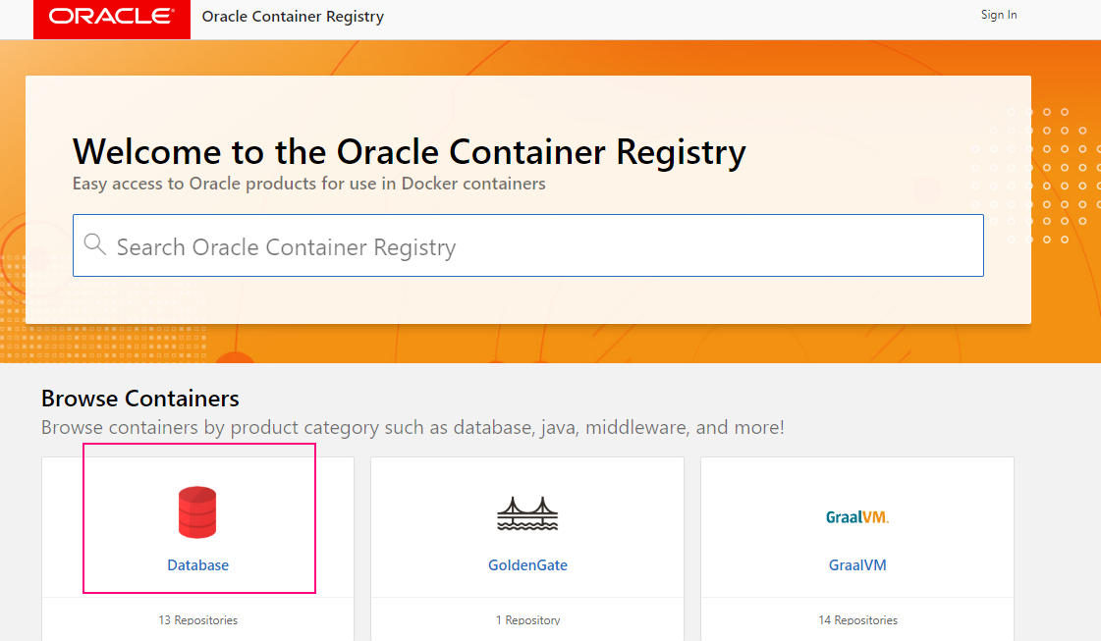Click the GraalVM text link
This screenshot has width=1101, height=641.
tap(856, 564)
